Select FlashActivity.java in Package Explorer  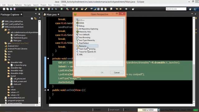point(19,38)
